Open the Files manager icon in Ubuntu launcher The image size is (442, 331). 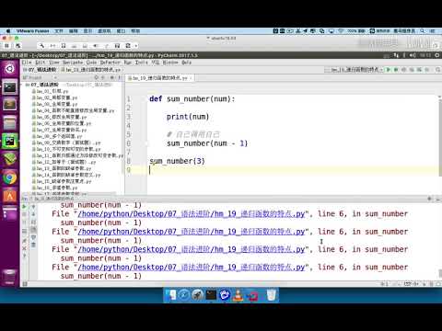[x=10, y=123]
